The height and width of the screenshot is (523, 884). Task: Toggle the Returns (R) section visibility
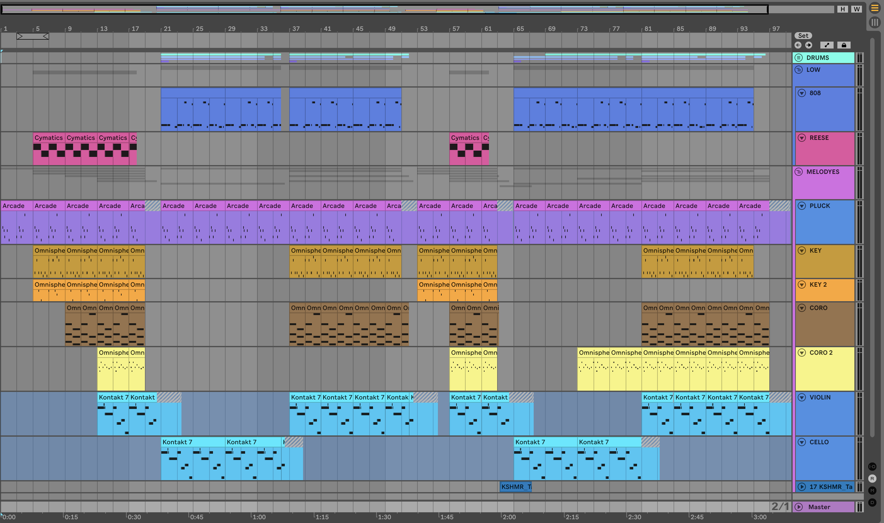coord(872,479)
